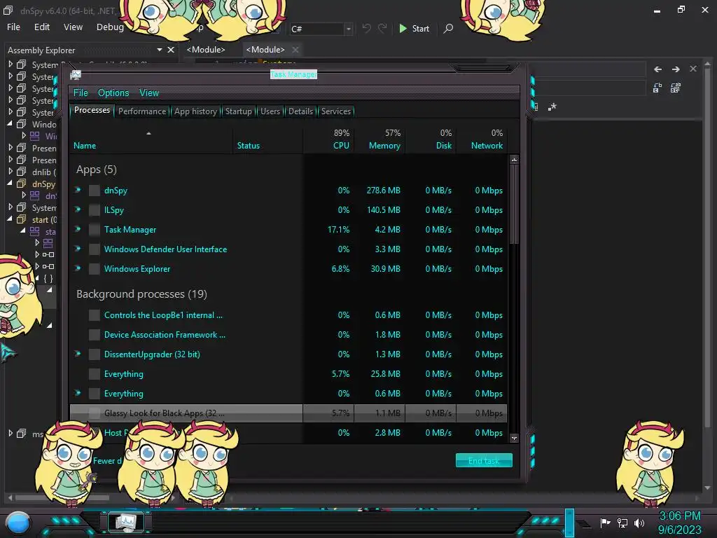The width and height of the screenshot is (717, 538).
Task: Click the Undo arrow in dnSpy toolbar
Action: tap(367, 28)
